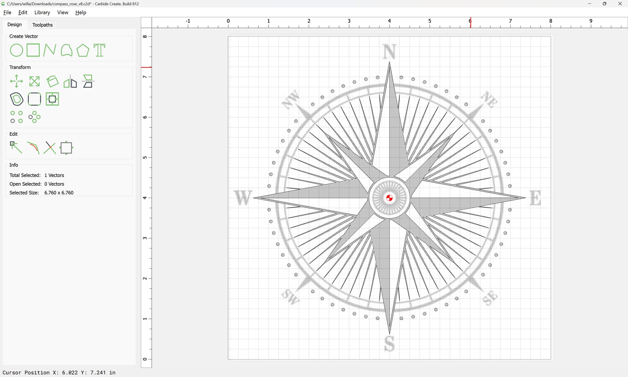This screenshot has height=377, width=628.
Task: Open the Linear Array tool
Action: point(16,117)
